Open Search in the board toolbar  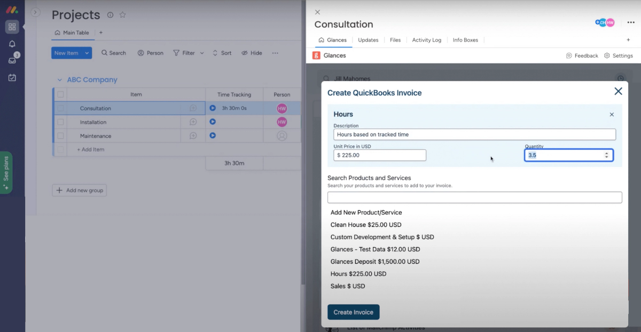[x=114, y=53]
